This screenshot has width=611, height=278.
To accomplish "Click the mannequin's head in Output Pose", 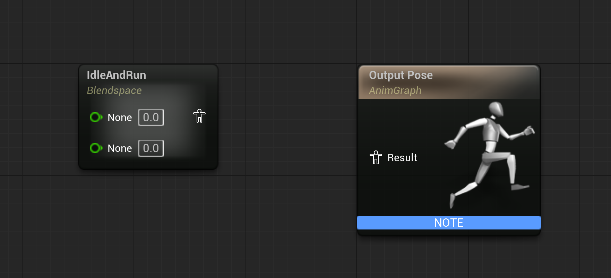I will [x=496, y=109].
